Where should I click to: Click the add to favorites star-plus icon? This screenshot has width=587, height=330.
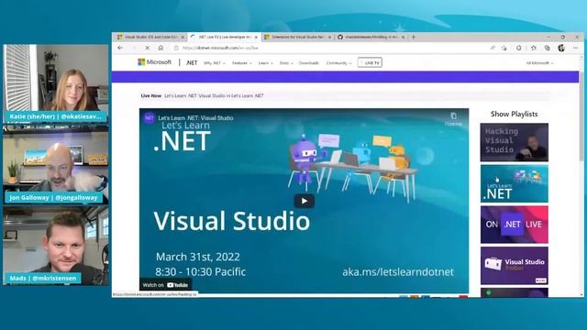click(504, 48)
